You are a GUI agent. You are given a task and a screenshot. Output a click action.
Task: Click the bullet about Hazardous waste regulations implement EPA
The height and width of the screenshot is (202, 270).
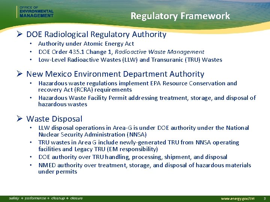[138, 86]
